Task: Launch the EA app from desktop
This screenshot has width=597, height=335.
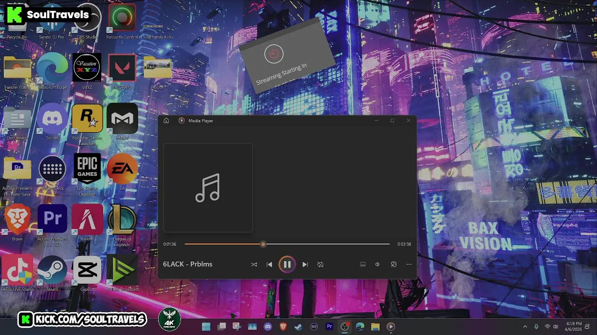Action: coord(122,173)
